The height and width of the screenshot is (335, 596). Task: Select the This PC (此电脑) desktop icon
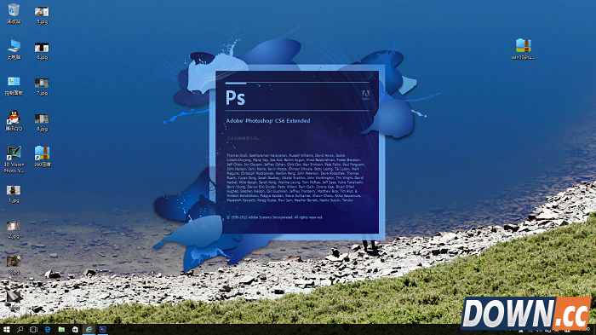point(14,49)
